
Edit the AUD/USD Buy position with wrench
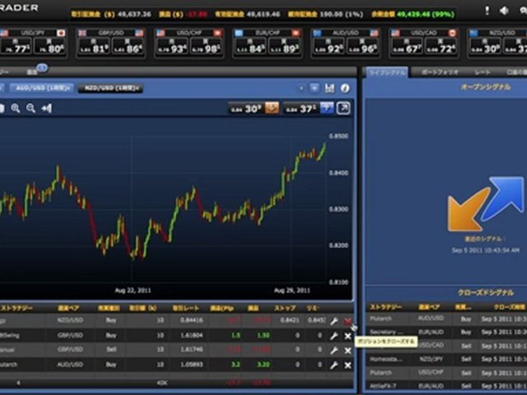pos(334,365)
